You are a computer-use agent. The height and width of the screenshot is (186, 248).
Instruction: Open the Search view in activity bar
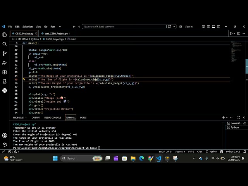(x=5, y=44)
